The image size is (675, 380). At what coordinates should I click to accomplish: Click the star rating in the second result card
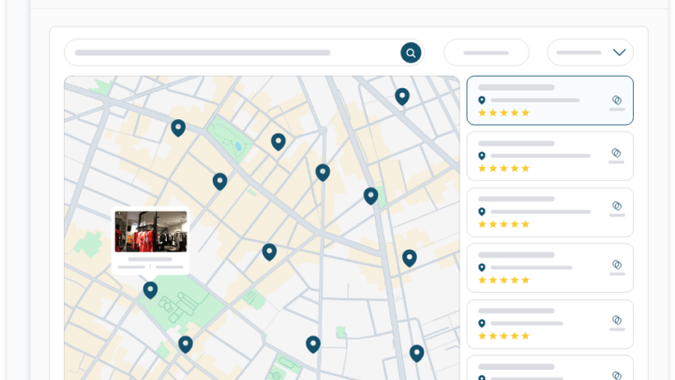503,169
